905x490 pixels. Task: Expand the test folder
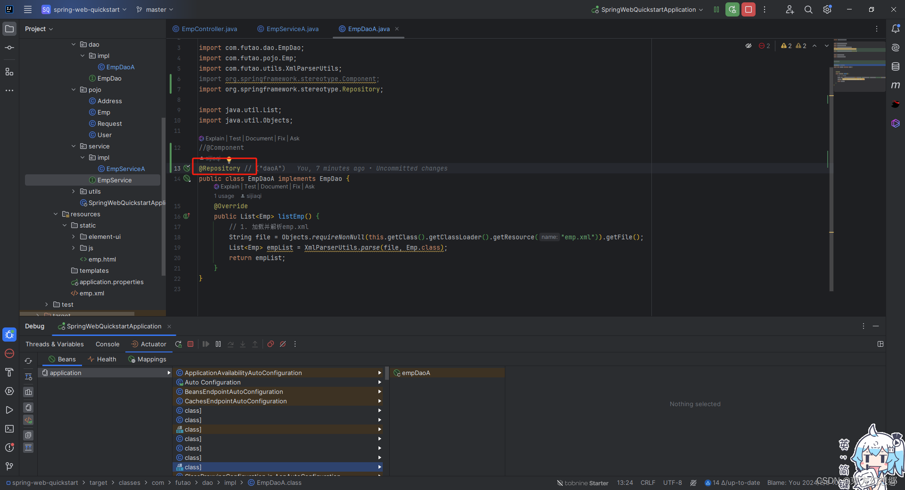(47, 304)
